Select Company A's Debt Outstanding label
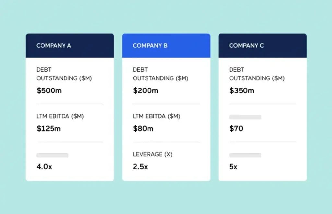The width and height of the screenshot is (332, 214). 64,74
